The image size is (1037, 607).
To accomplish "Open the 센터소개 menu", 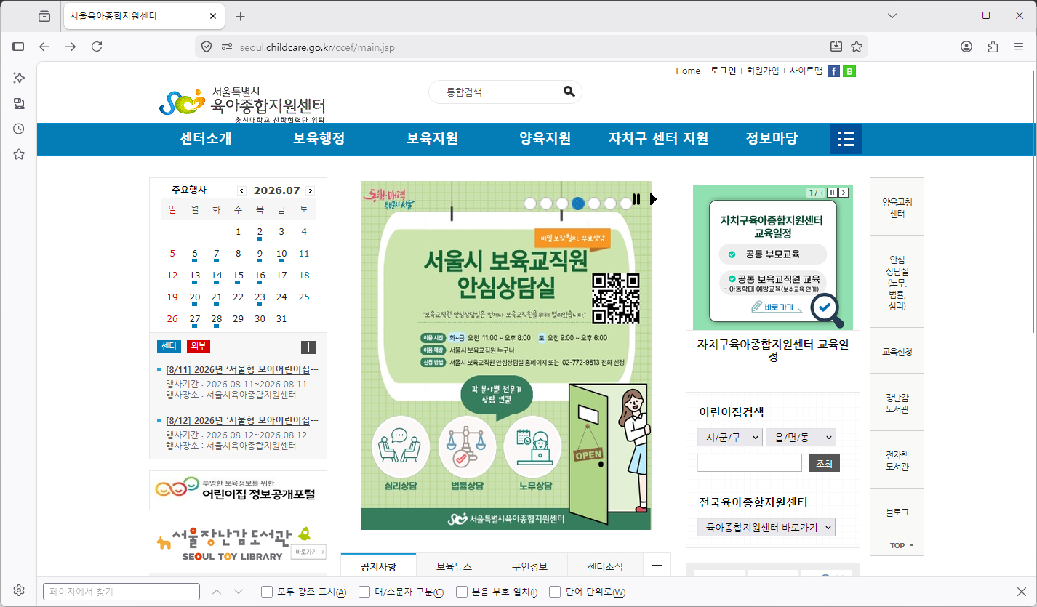I will point(206,138).
